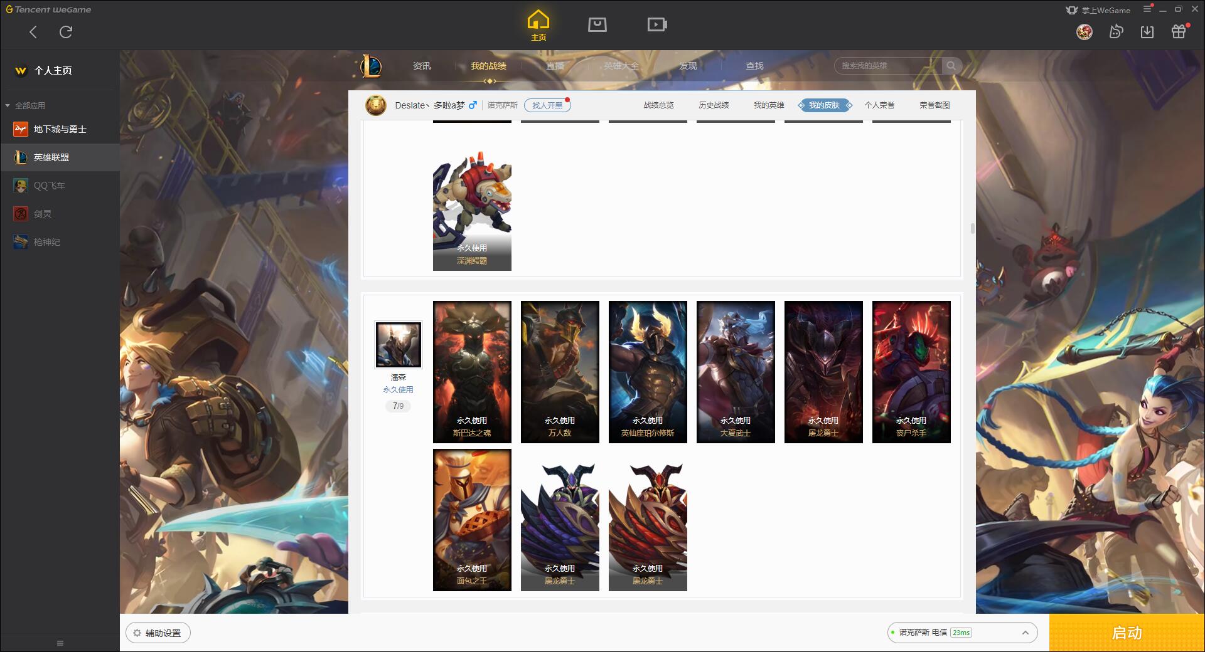Screen dimensions: 1205x652
Task: Open the 万人敌 skin card
Action: [x=560, y=372]
